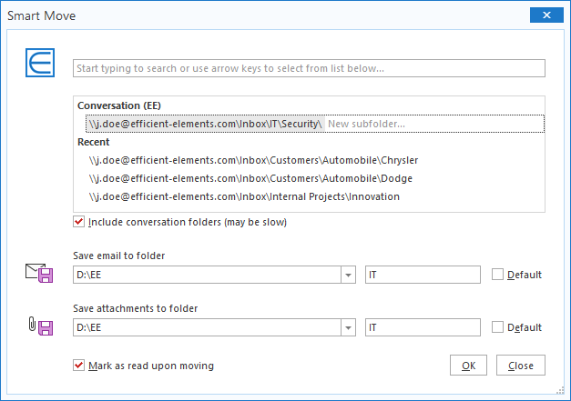Close the Smart Move dialog window
The image size is (571, 401).
[546, 15]
